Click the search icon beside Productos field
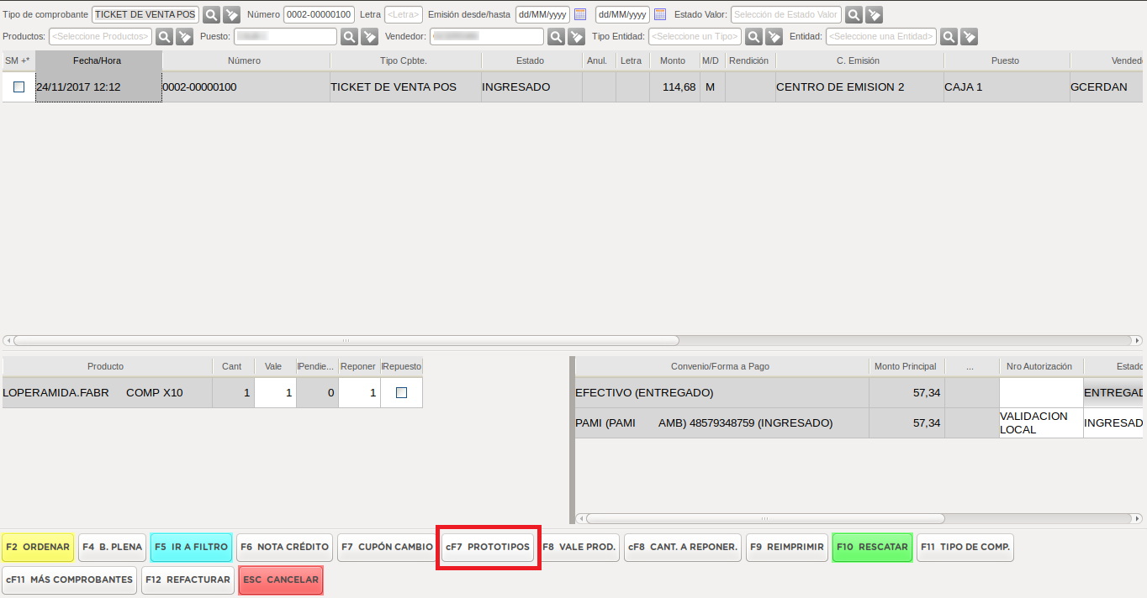The height and width of the screenshot is (598, 1147). [164, 37]
